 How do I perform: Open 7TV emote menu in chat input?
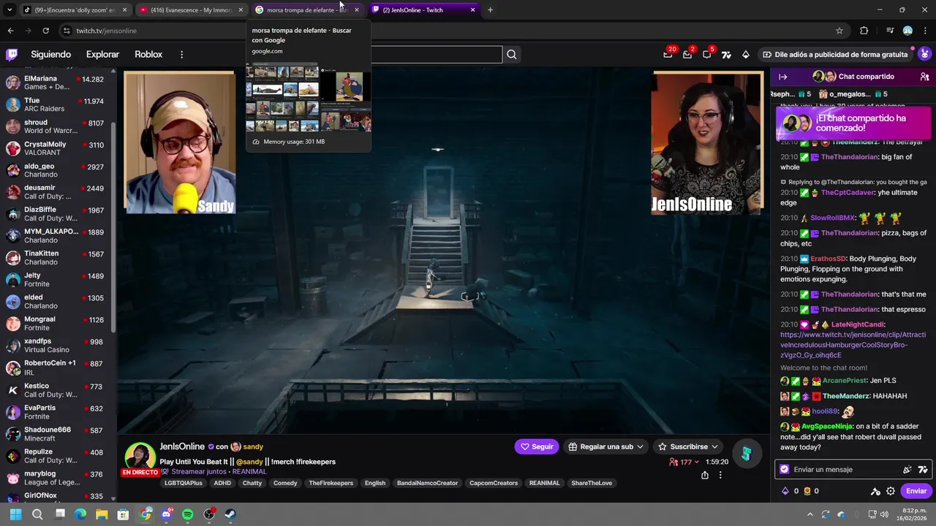pyautogui.click(x=923, y=470)
